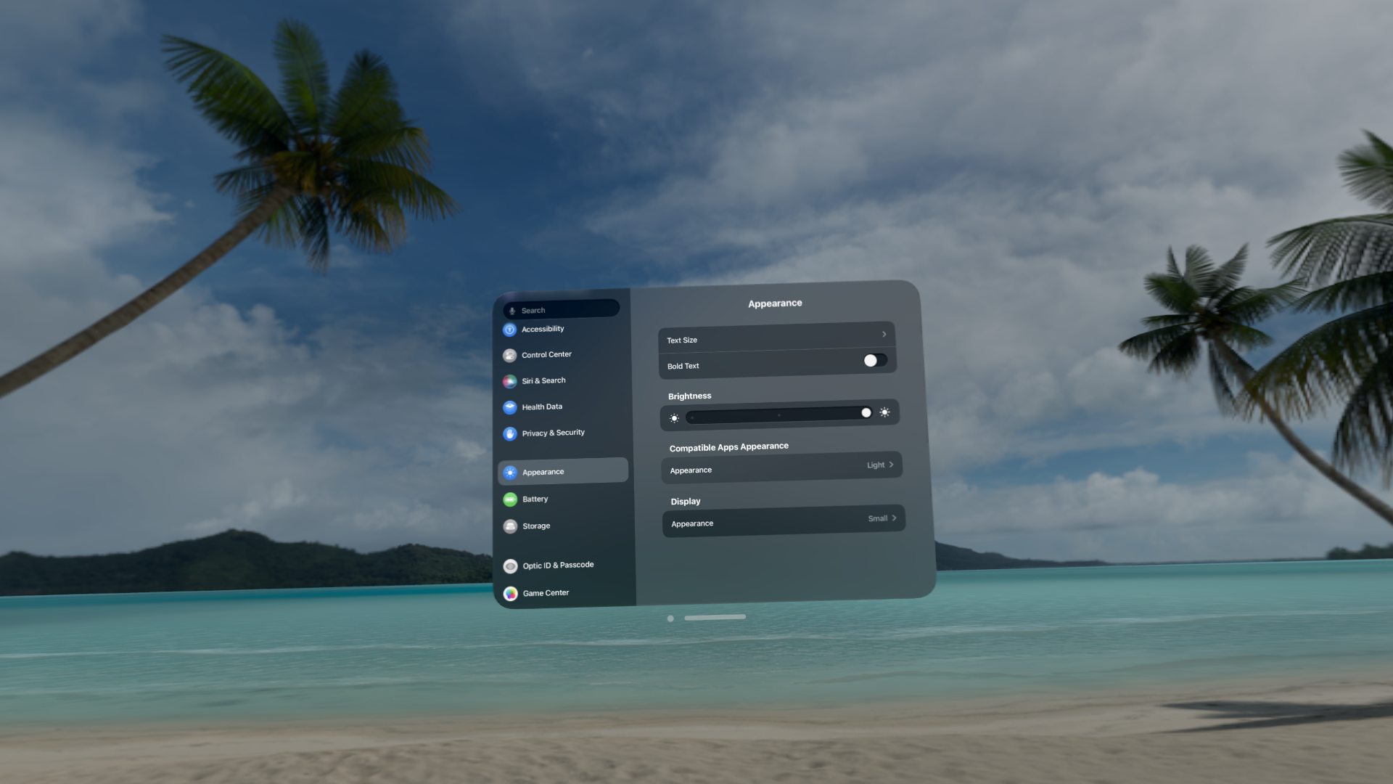Click the Accessibility icon in sidebar
This screenshot has height=784, width=1393.
click(509, 330)
